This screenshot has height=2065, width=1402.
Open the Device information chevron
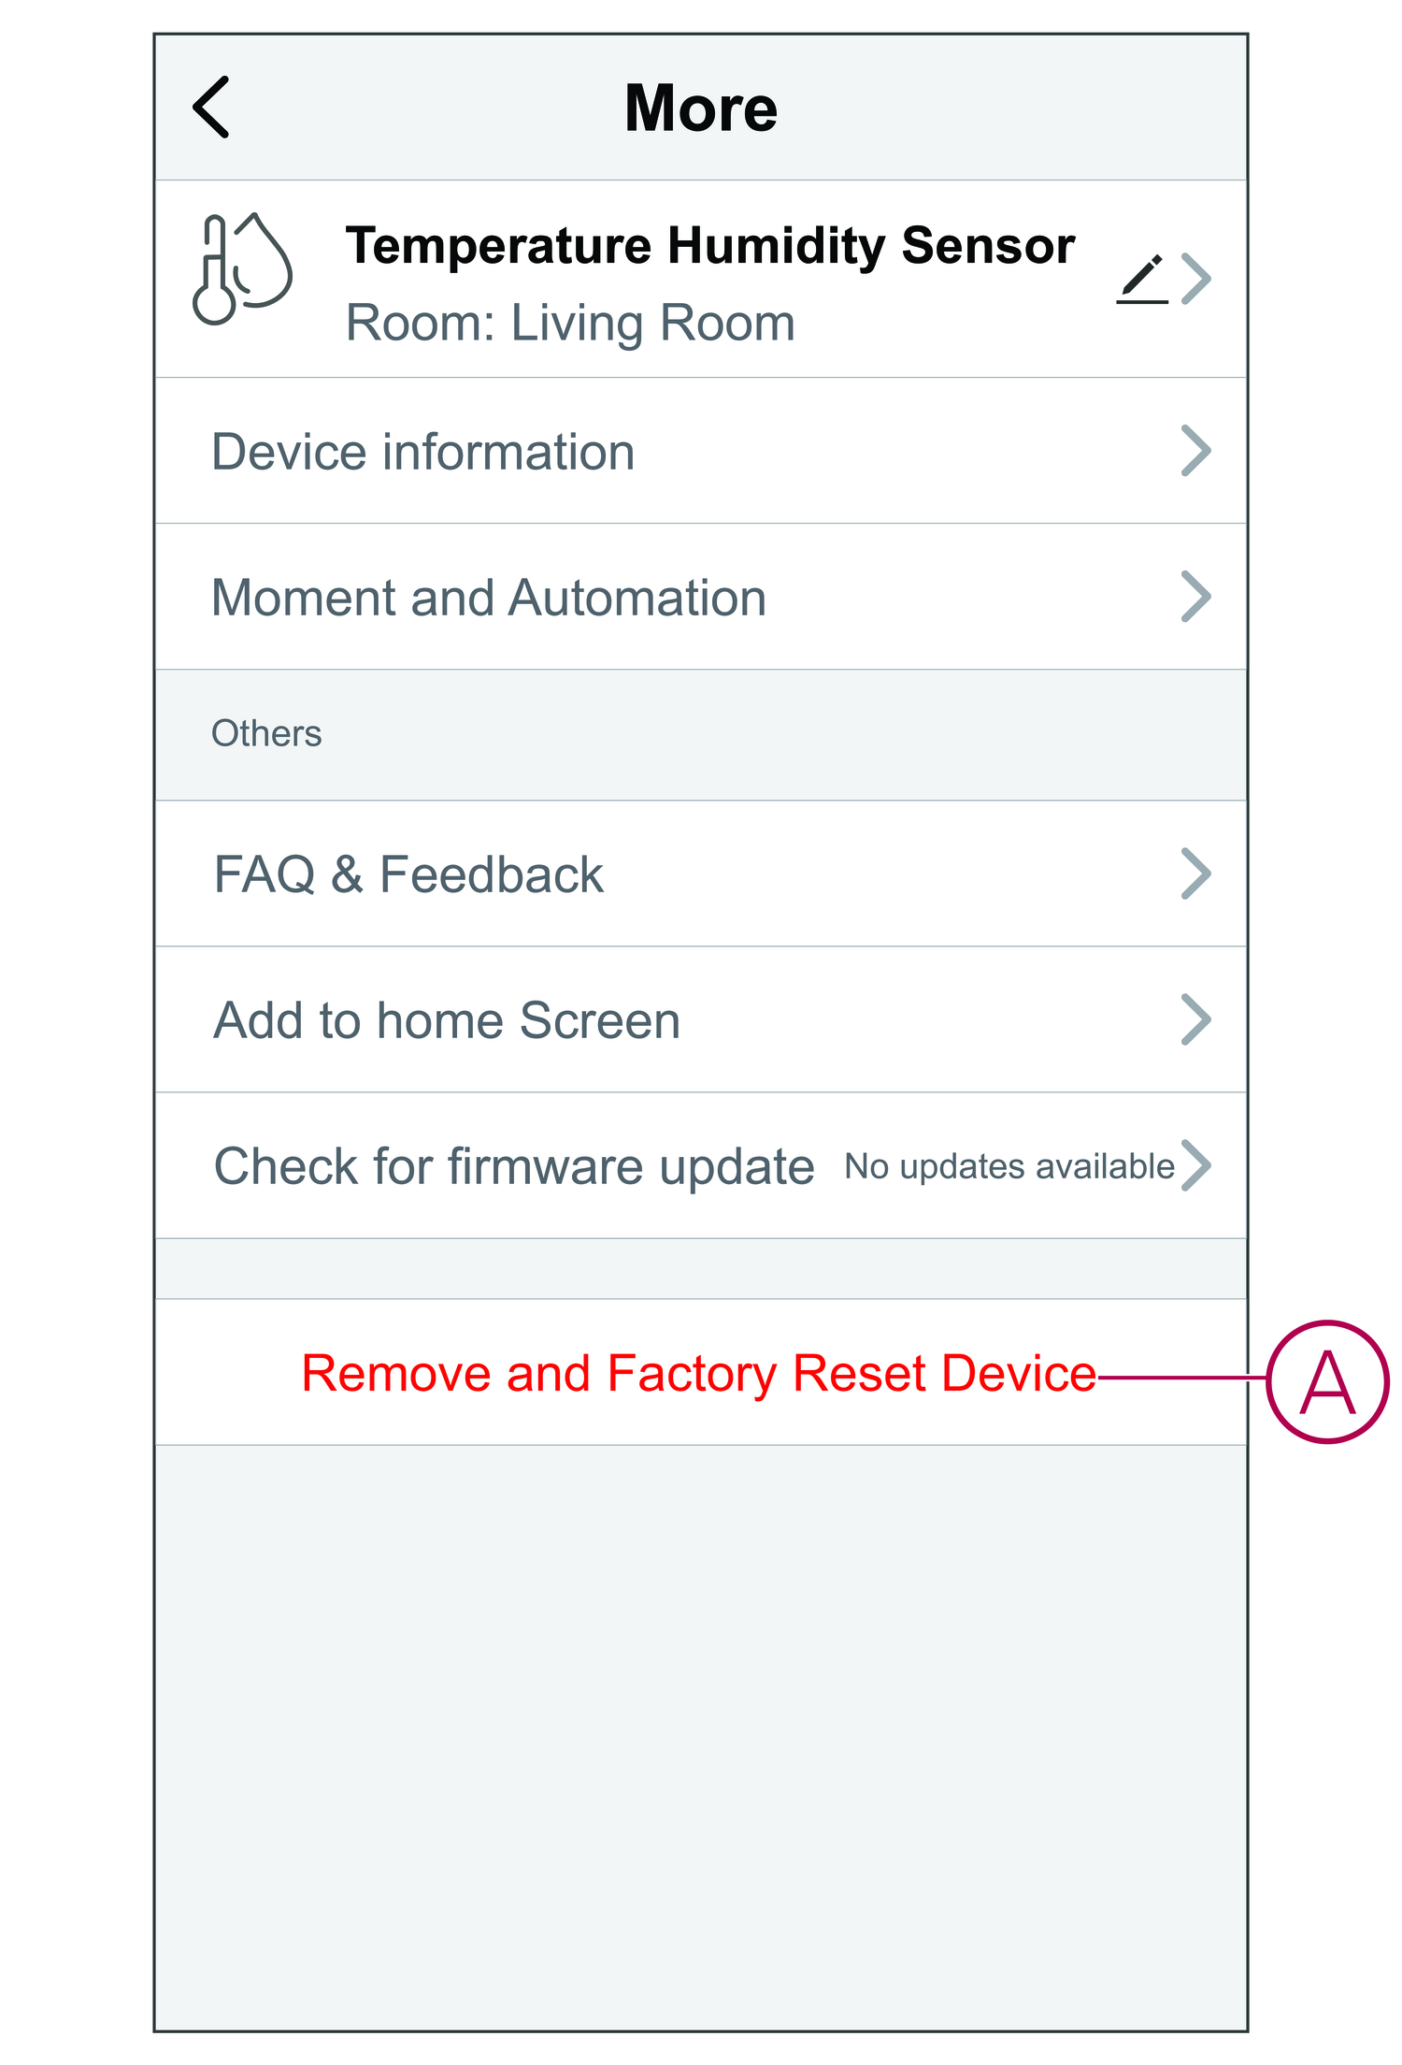click(x=1196, y=451)
